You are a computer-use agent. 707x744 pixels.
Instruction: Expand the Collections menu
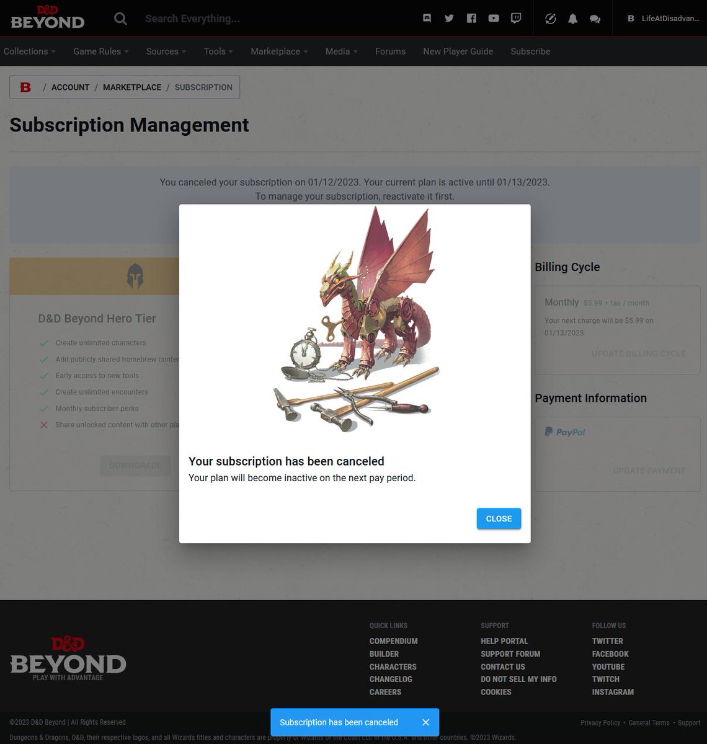click(29, 51)
